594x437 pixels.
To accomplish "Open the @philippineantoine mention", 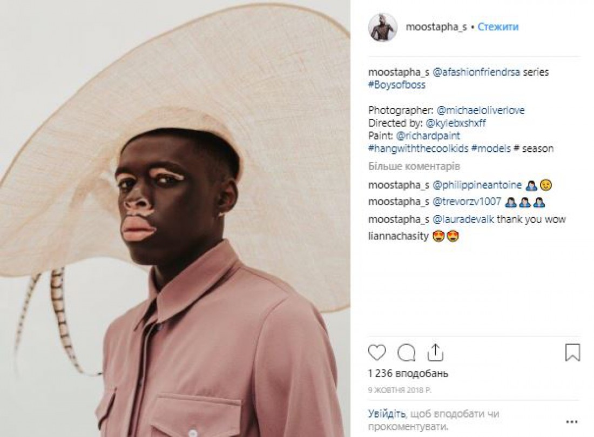I will click(x=477, y=185).
